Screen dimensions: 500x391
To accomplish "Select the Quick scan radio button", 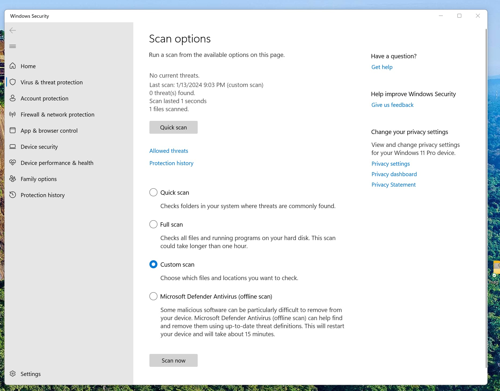I will [153, 192].
